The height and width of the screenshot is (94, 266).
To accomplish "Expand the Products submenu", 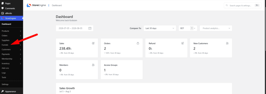I will [x=11, y=31].
